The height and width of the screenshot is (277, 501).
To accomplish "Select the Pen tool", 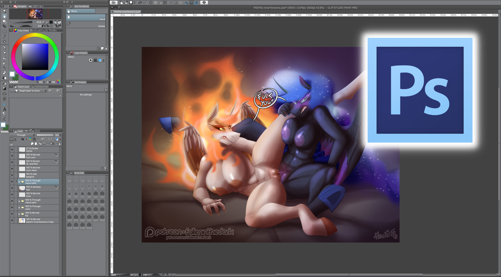I will point(4,48).
